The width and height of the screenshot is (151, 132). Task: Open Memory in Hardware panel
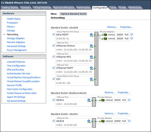(x=11, y=27)
